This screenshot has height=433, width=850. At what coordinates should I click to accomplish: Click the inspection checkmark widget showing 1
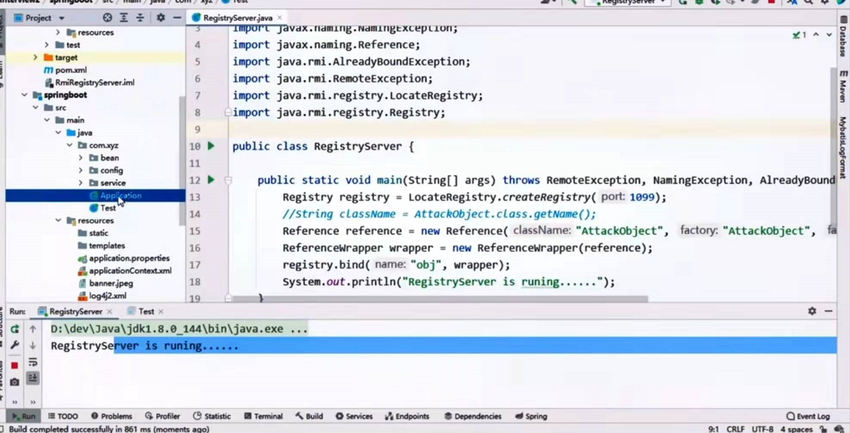(x=799, y=35)
